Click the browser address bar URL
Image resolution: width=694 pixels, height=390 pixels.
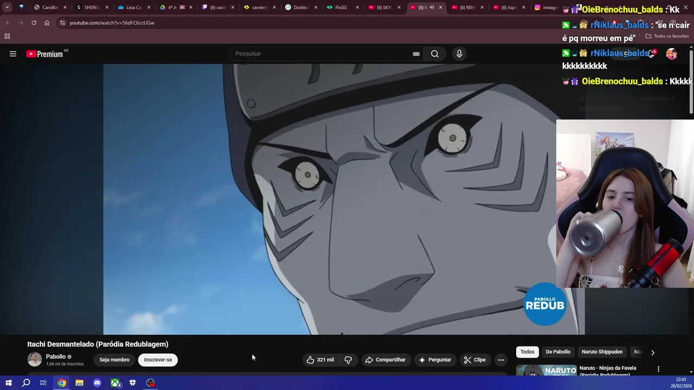112,23
